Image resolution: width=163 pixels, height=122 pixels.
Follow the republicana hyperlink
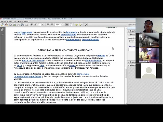[x=35, y=76]
